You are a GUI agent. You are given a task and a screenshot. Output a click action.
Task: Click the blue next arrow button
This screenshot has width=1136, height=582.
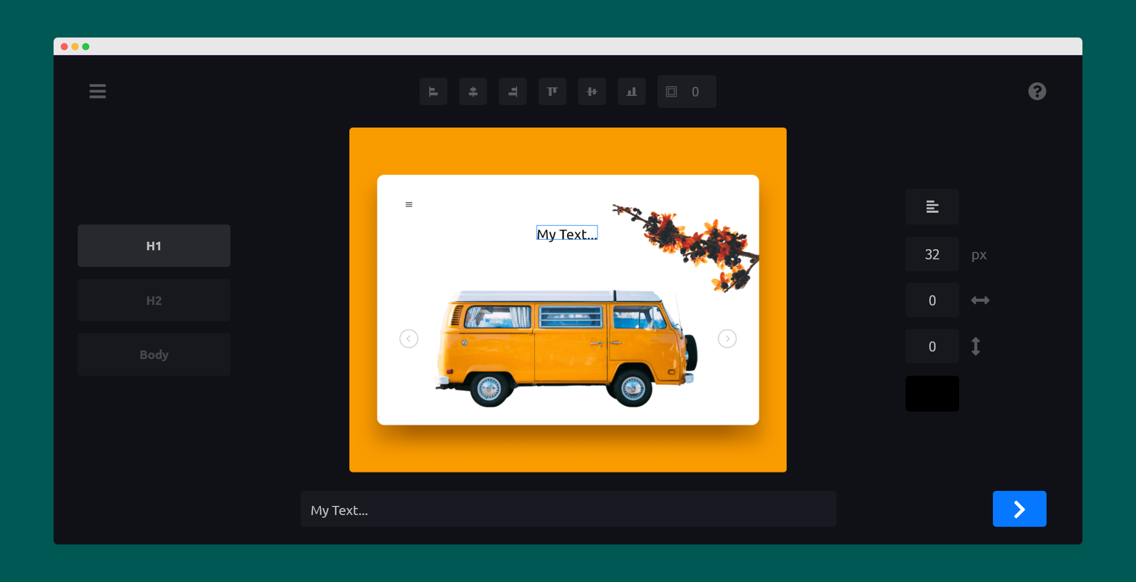[1019, 509]
